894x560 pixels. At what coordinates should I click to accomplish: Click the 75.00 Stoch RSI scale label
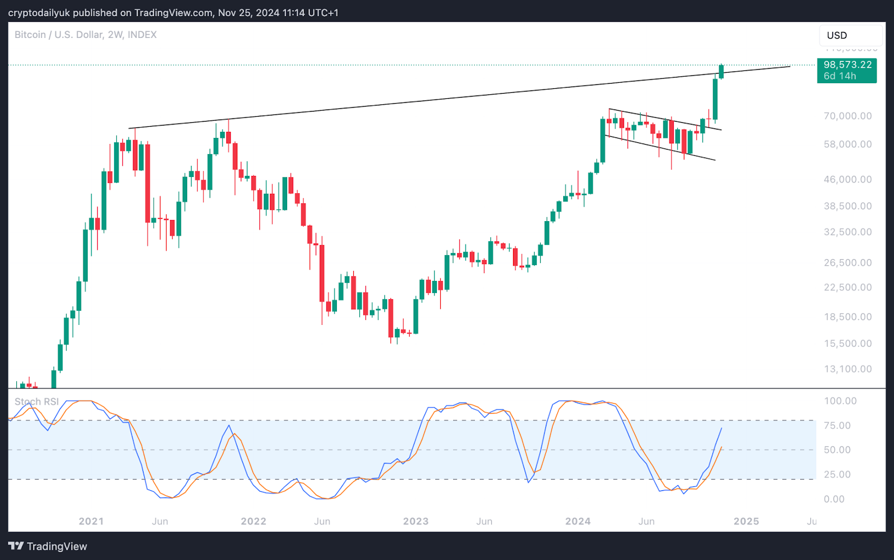click(837, 425)
